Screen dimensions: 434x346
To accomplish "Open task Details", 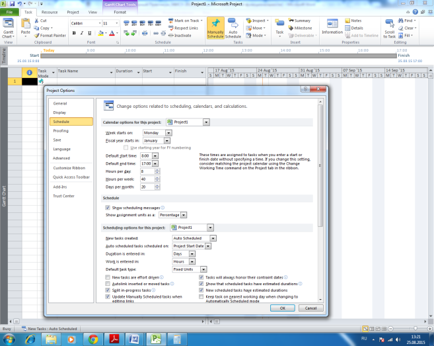I will pos(354,28).
